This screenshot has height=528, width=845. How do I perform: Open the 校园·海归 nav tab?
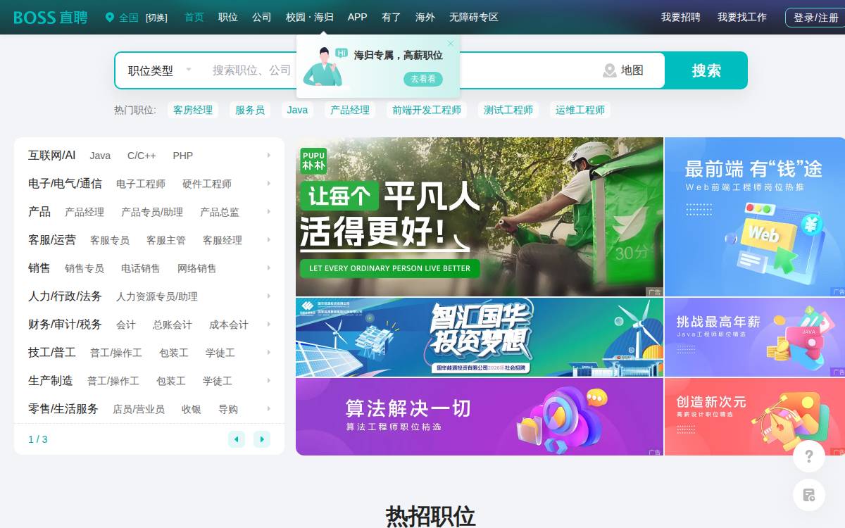click(310, 17)
